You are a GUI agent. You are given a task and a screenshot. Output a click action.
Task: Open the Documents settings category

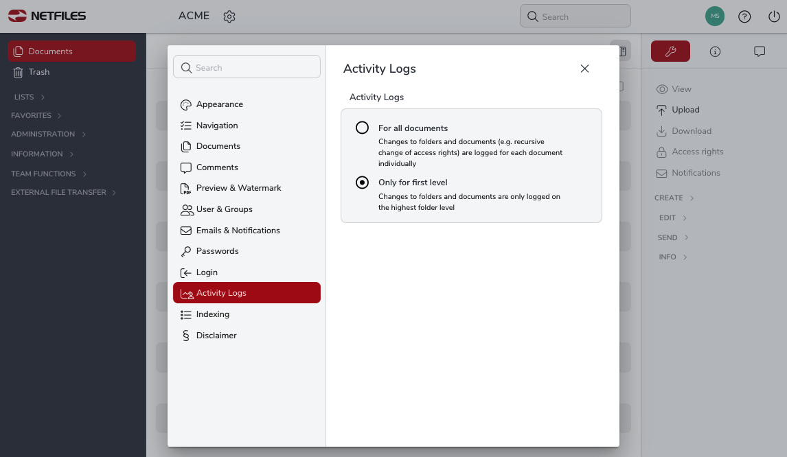pos(247,146)
